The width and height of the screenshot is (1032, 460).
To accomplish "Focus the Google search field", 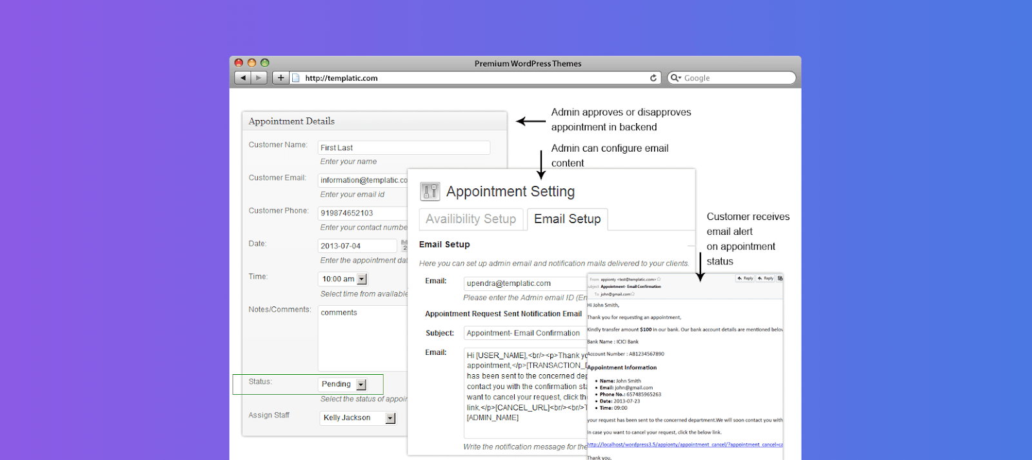I will click(731, 78).
